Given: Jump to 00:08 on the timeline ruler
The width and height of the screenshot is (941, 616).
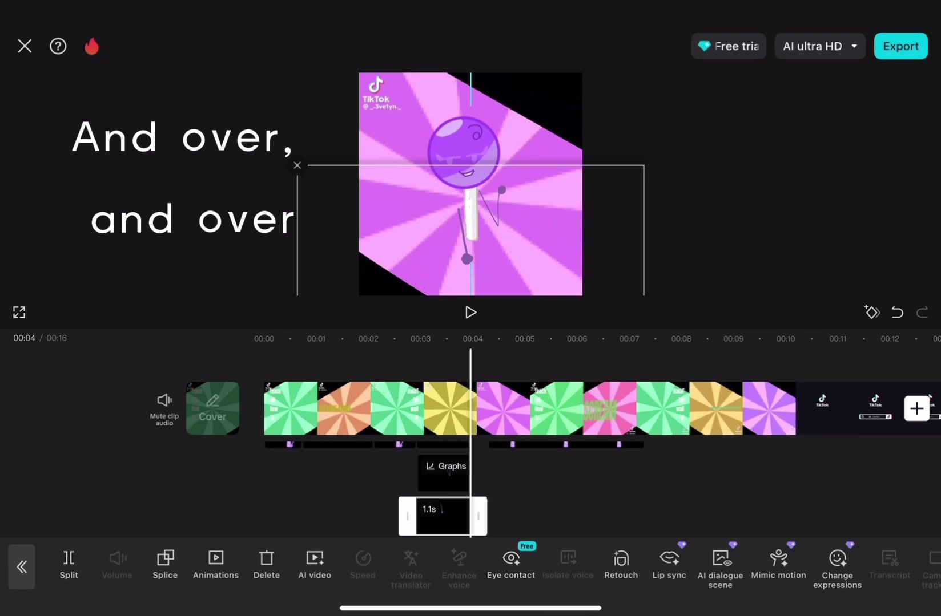Looking at the screenshot, I should point(681,339).
